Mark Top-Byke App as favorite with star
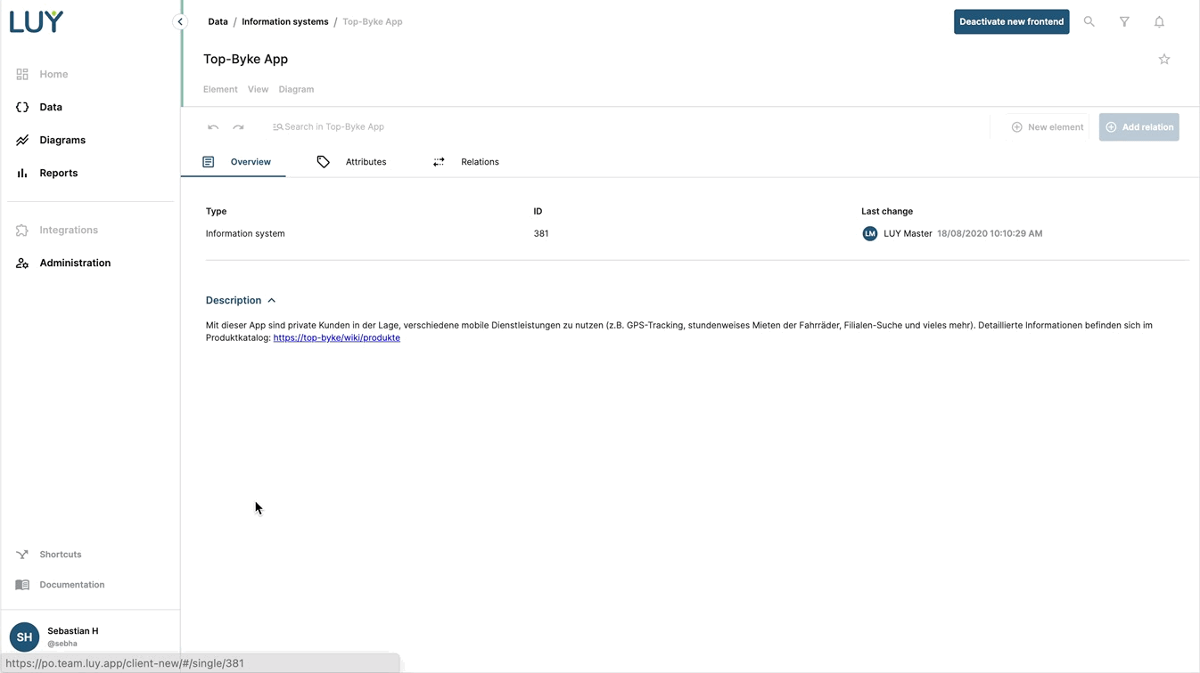The width and height of the screenshot is (1200, 673). click(x=1163, y=59)
